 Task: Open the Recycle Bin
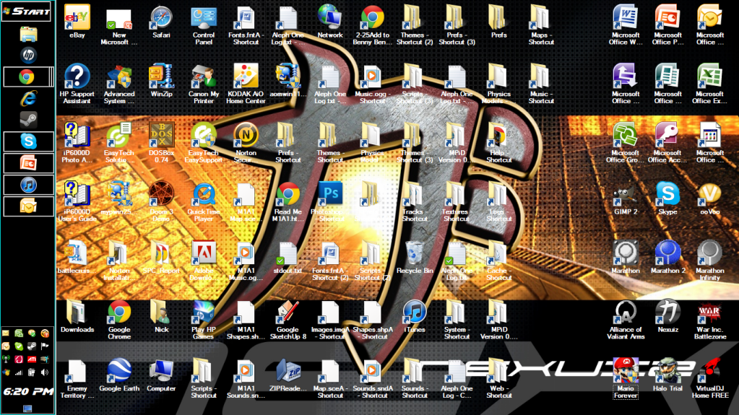[x=414, y=258]
